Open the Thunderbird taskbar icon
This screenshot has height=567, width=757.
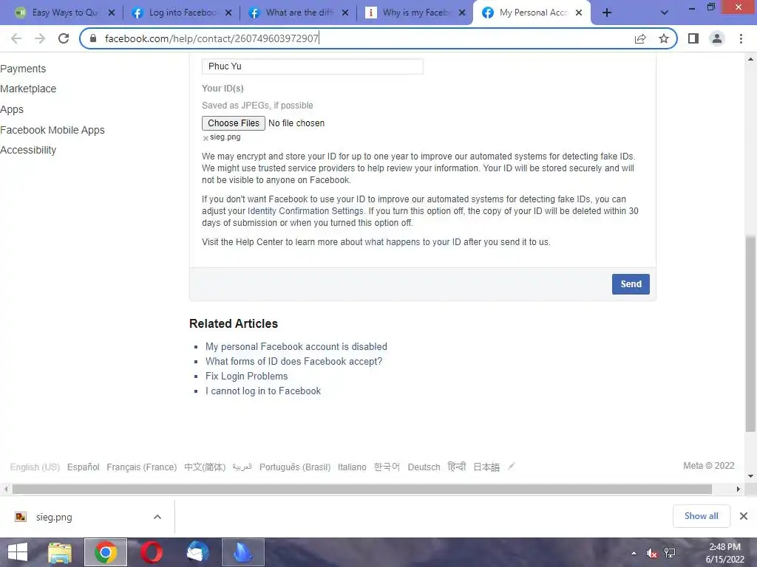point(197,552)
